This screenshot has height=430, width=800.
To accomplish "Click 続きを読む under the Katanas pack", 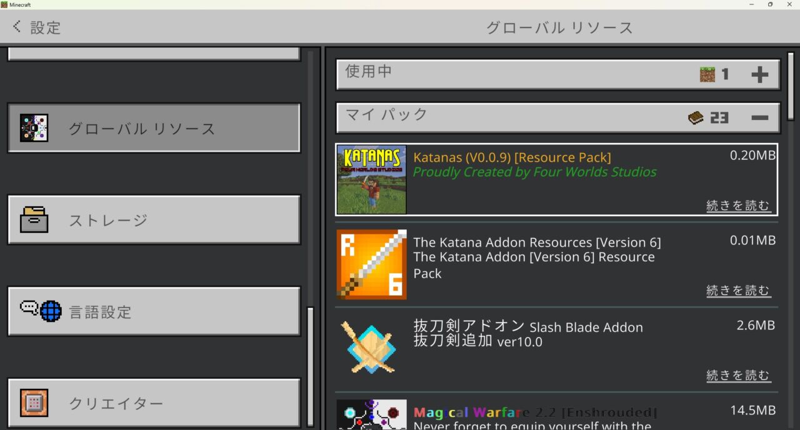I will (738, 205).
